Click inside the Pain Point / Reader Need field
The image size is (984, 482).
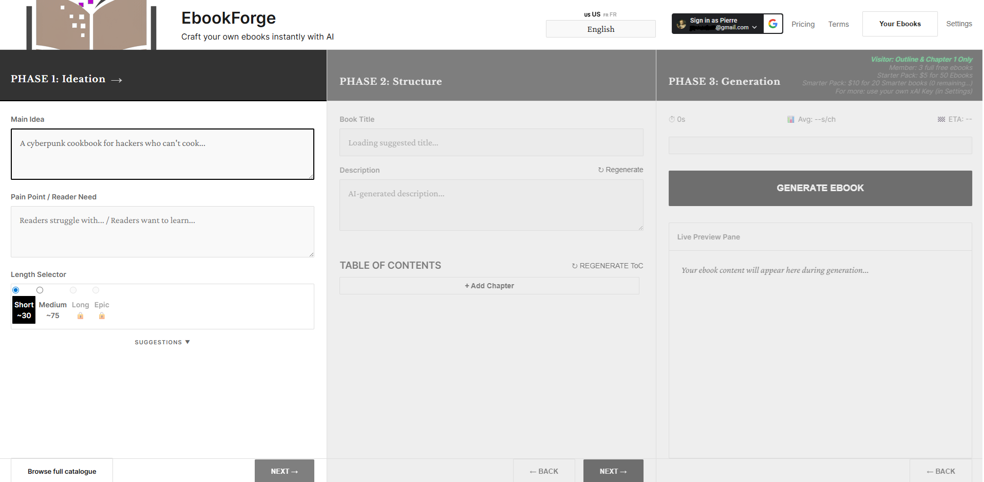[x=162, y=231]
